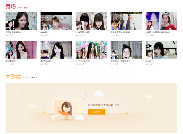Open the i安吉拉 stream thumbnail

click(x=56, y=21)
